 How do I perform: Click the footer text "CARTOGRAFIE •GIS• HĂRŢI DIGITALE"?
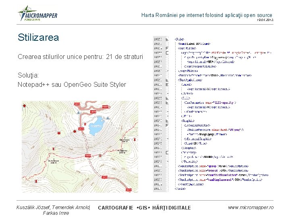pos(144,208)
